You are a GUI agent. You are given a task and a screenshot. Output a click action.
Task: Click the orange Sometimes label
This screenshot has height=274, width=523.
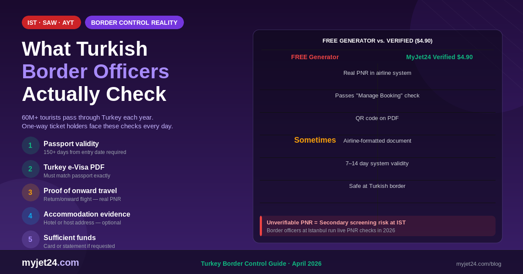(x=315, y=140)
